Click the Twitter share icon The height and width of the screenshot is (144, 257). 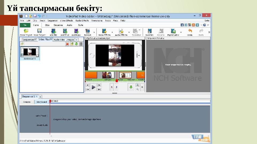186,25
